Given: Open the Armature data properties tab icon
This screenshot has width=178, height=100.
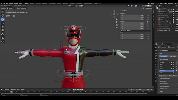Looking at the screenshot, I should [x=156, y=72].
